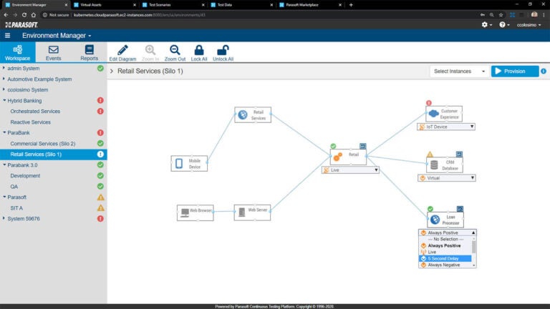Switch to Test Data browser tab
Viewport: 550px width, 309px height.
tap(241, 5)
